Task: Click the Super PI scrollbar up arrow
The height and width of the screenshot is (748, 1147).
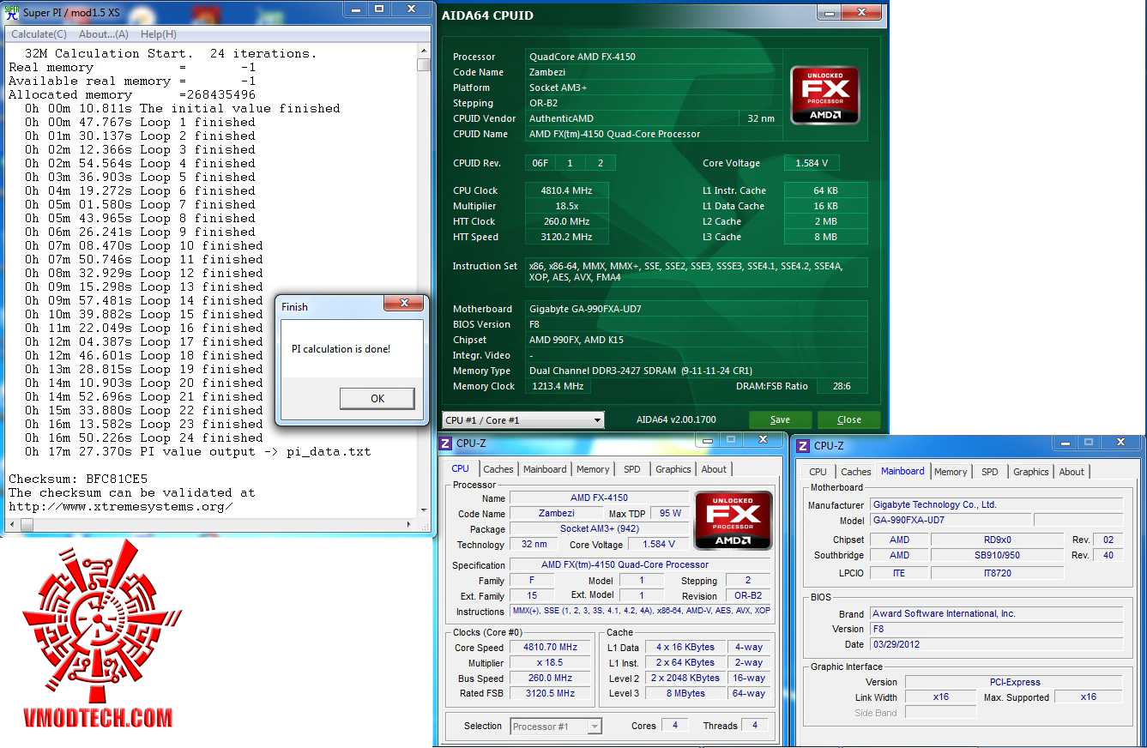Action: (424, 51)
